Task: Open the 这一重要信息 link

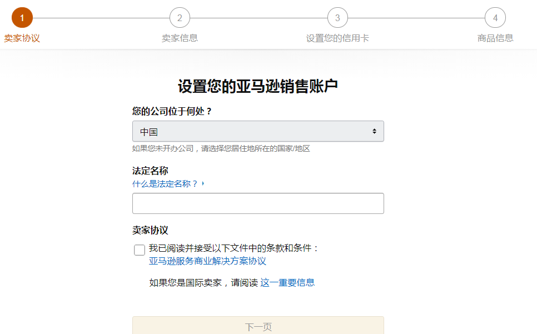Action: 288,283
